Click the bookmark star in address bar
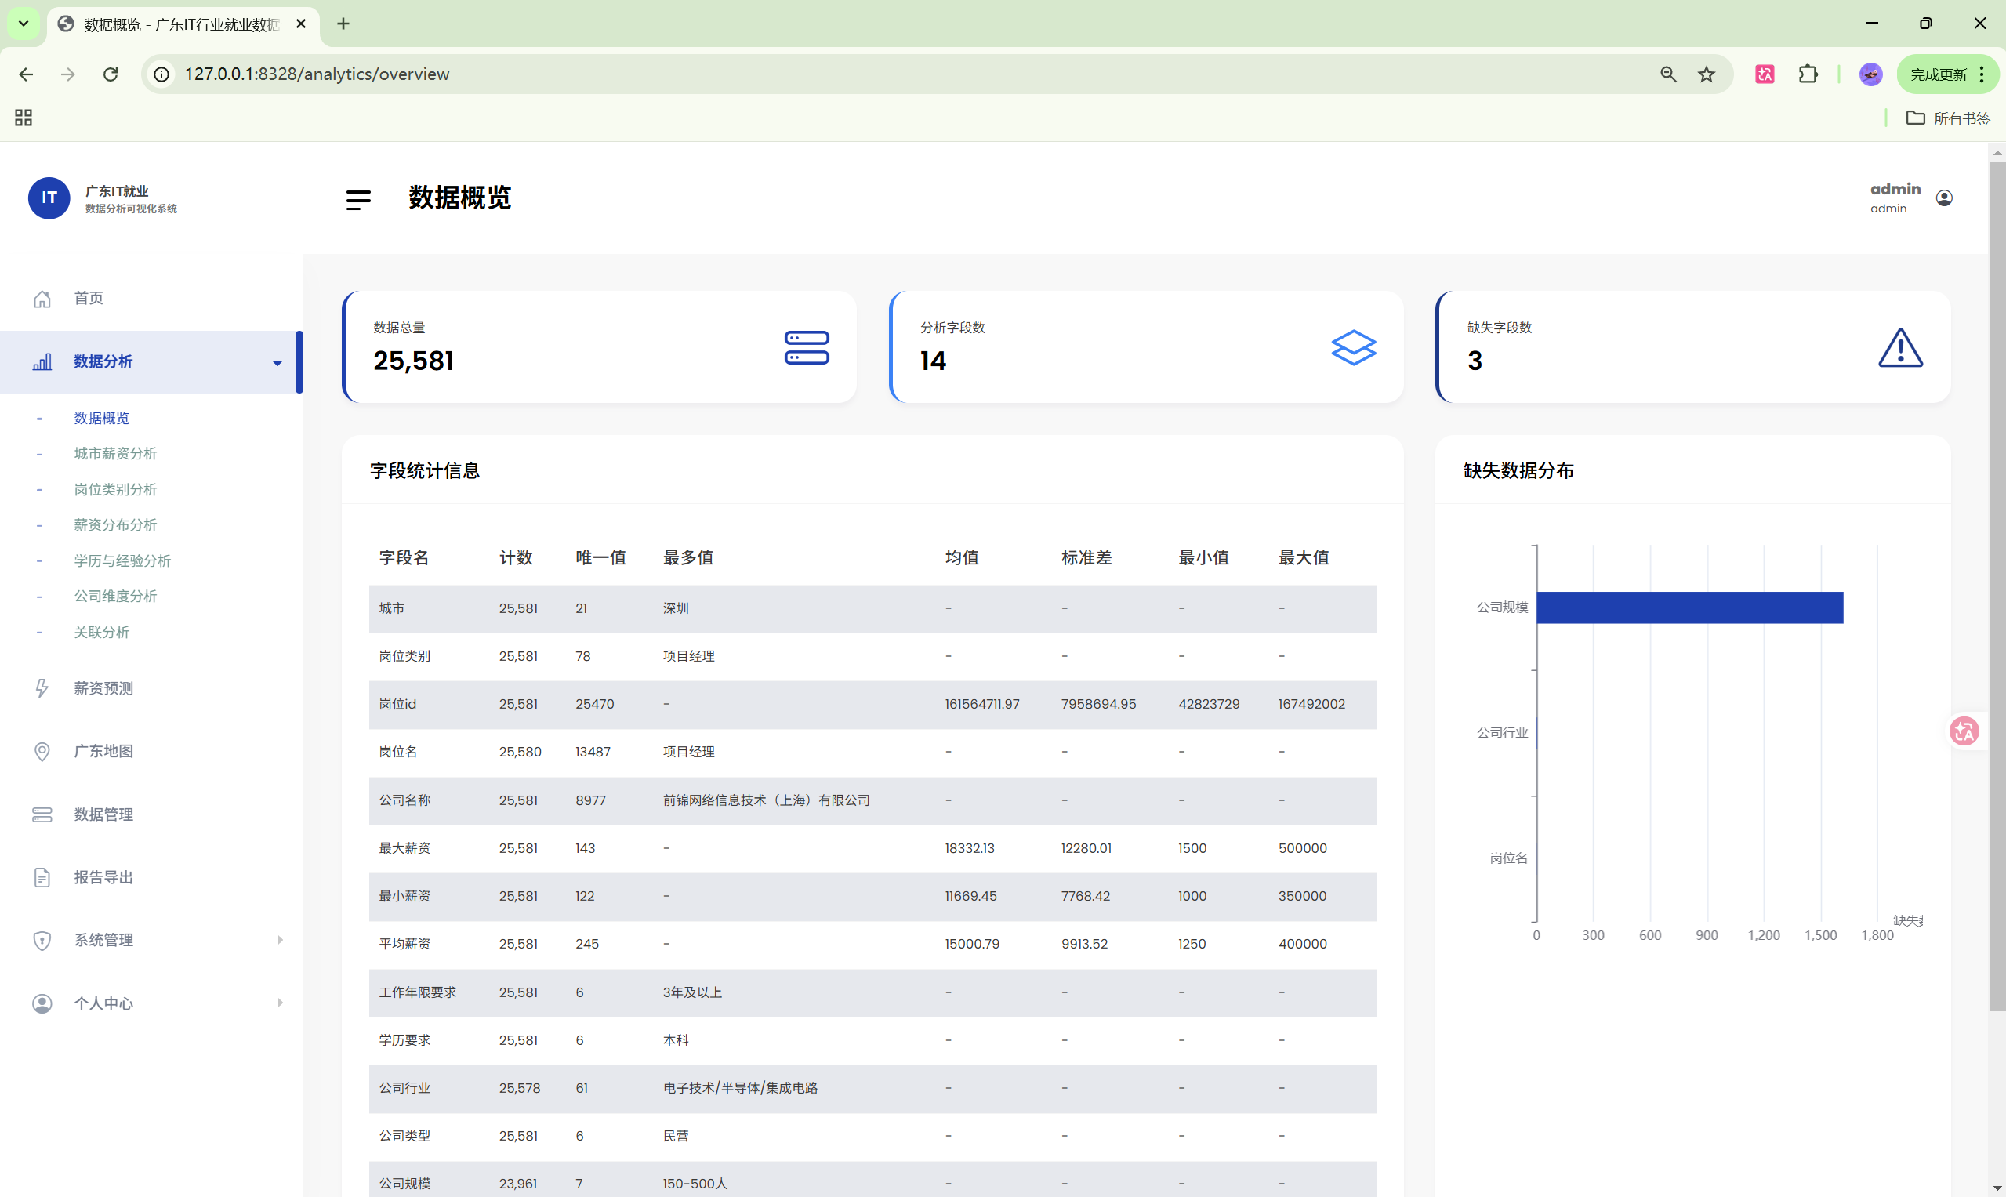2006x1197 pixels. click(1706, 74)
